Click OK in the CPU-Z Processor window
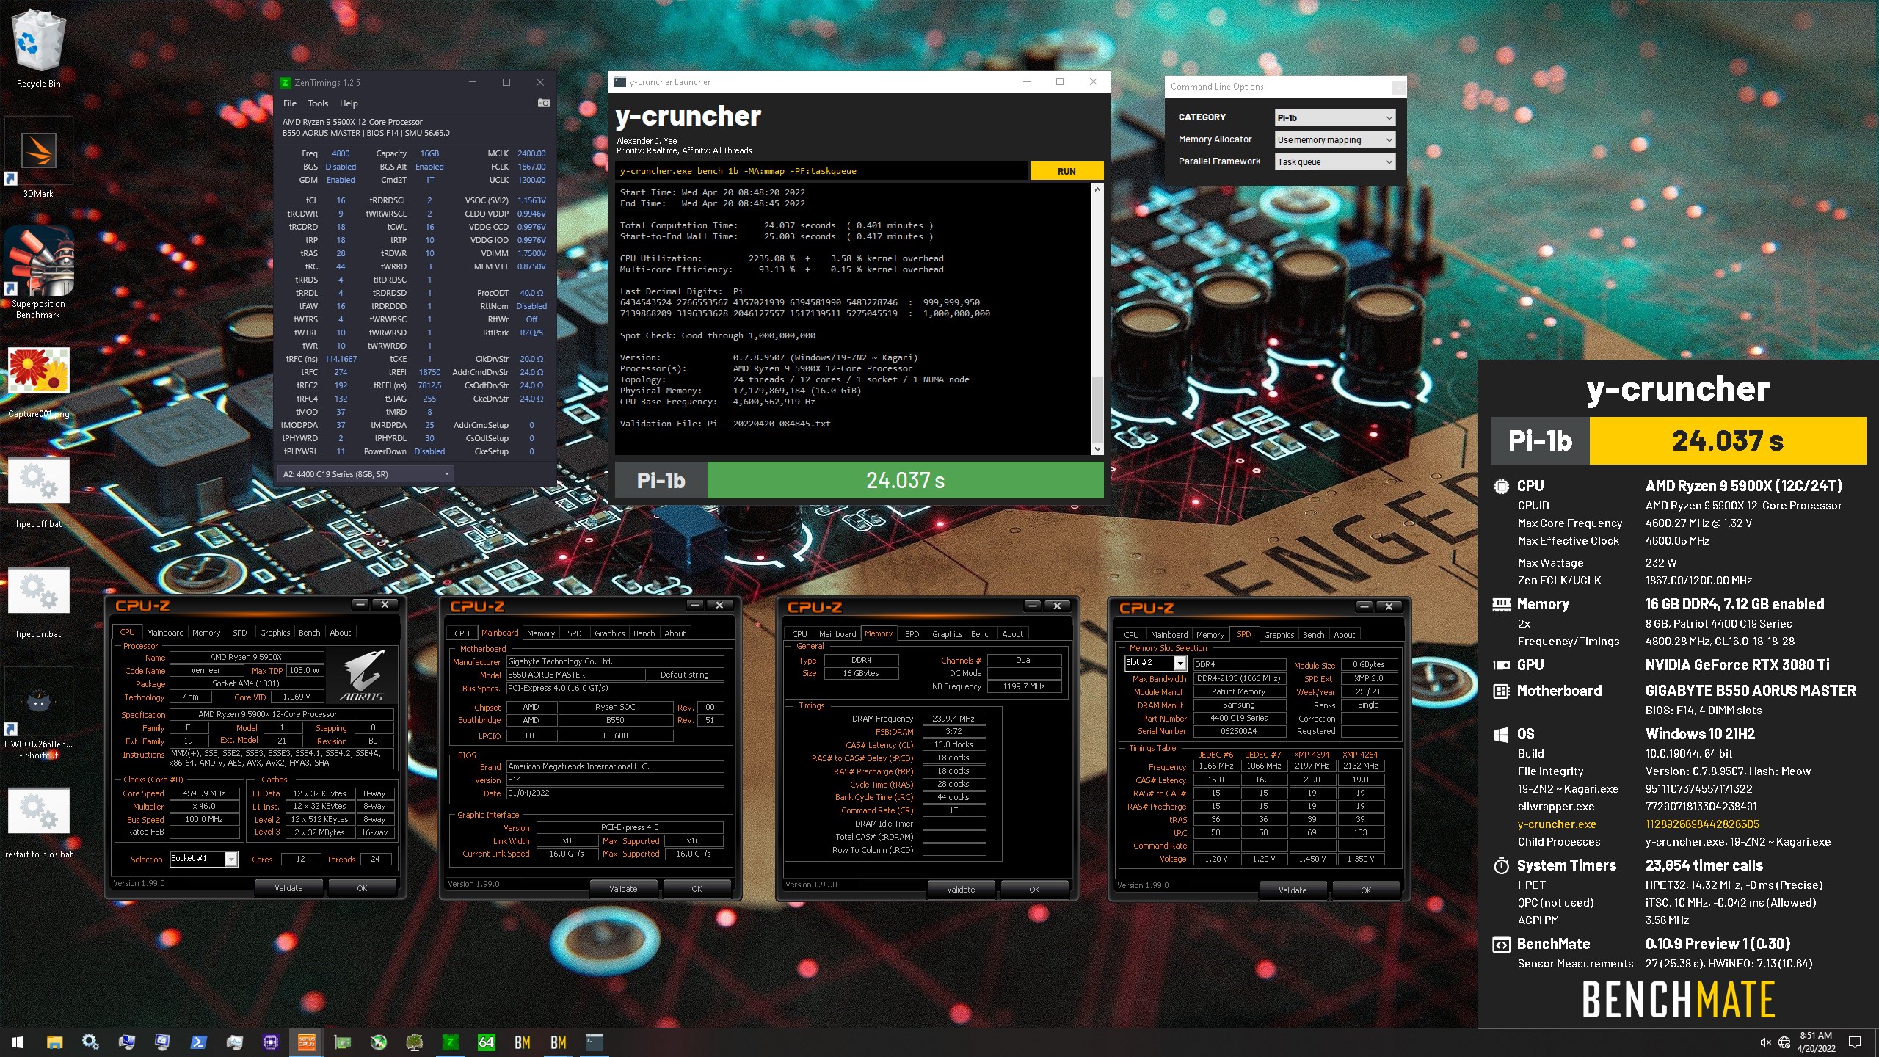1879x1057 pixels. pos(362,888)
